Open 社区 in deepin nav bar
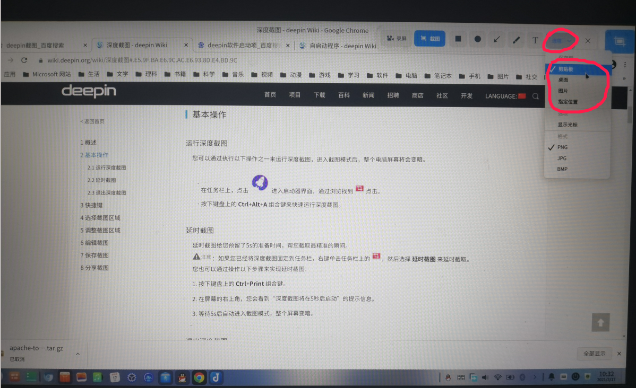 pyautogui.click(x=442, y=95)
